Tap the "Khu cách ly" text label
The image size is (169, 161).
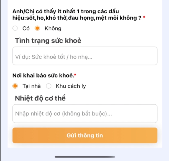click(x=71, y=86)
